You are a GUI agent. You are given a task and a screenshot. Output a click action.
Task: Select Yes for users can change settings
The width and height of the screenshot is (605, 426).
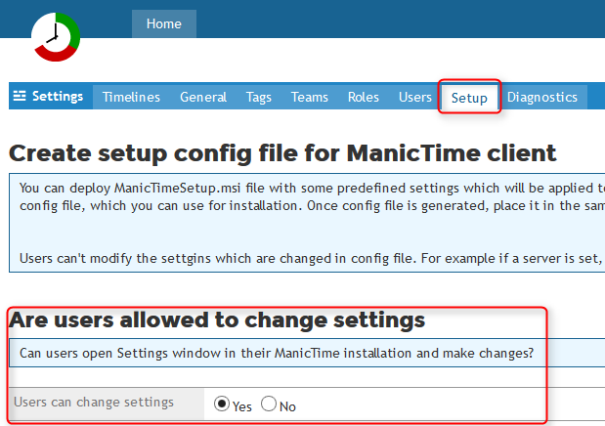(x=222, y=404)
